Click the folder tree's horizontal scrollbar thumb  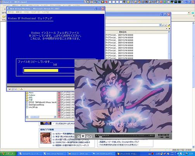click(x=35, y=117)
